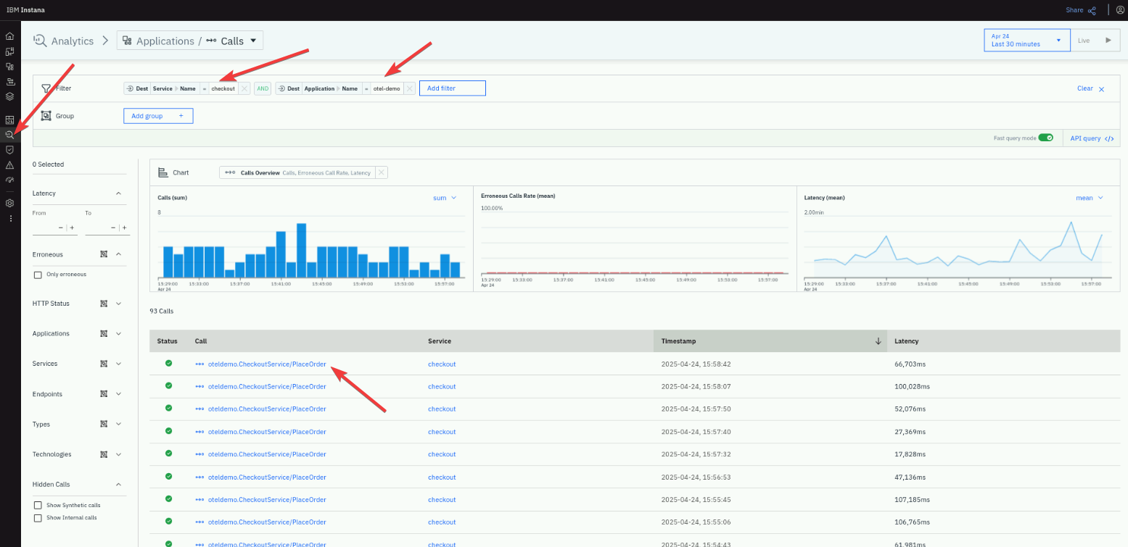Open the three-dots More menu in sidebar
Screen dimensions: 1128x547
click(10, 218)
